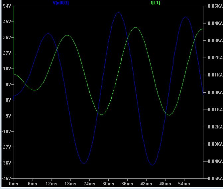
Task: Click the 0.00KA label on the current axis
Action: pos(214,92)
